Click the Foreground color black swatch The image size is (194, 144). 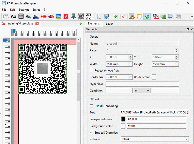(123, 119)
